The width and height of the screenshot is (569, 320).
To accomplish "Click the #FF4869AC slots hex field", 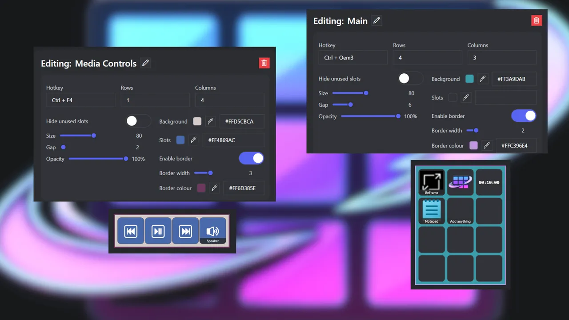I will 233,140.
